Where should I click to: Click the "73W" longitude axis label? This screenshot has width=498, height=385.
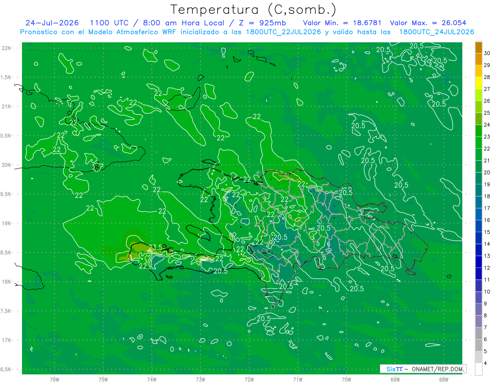[x=200, y=379]
